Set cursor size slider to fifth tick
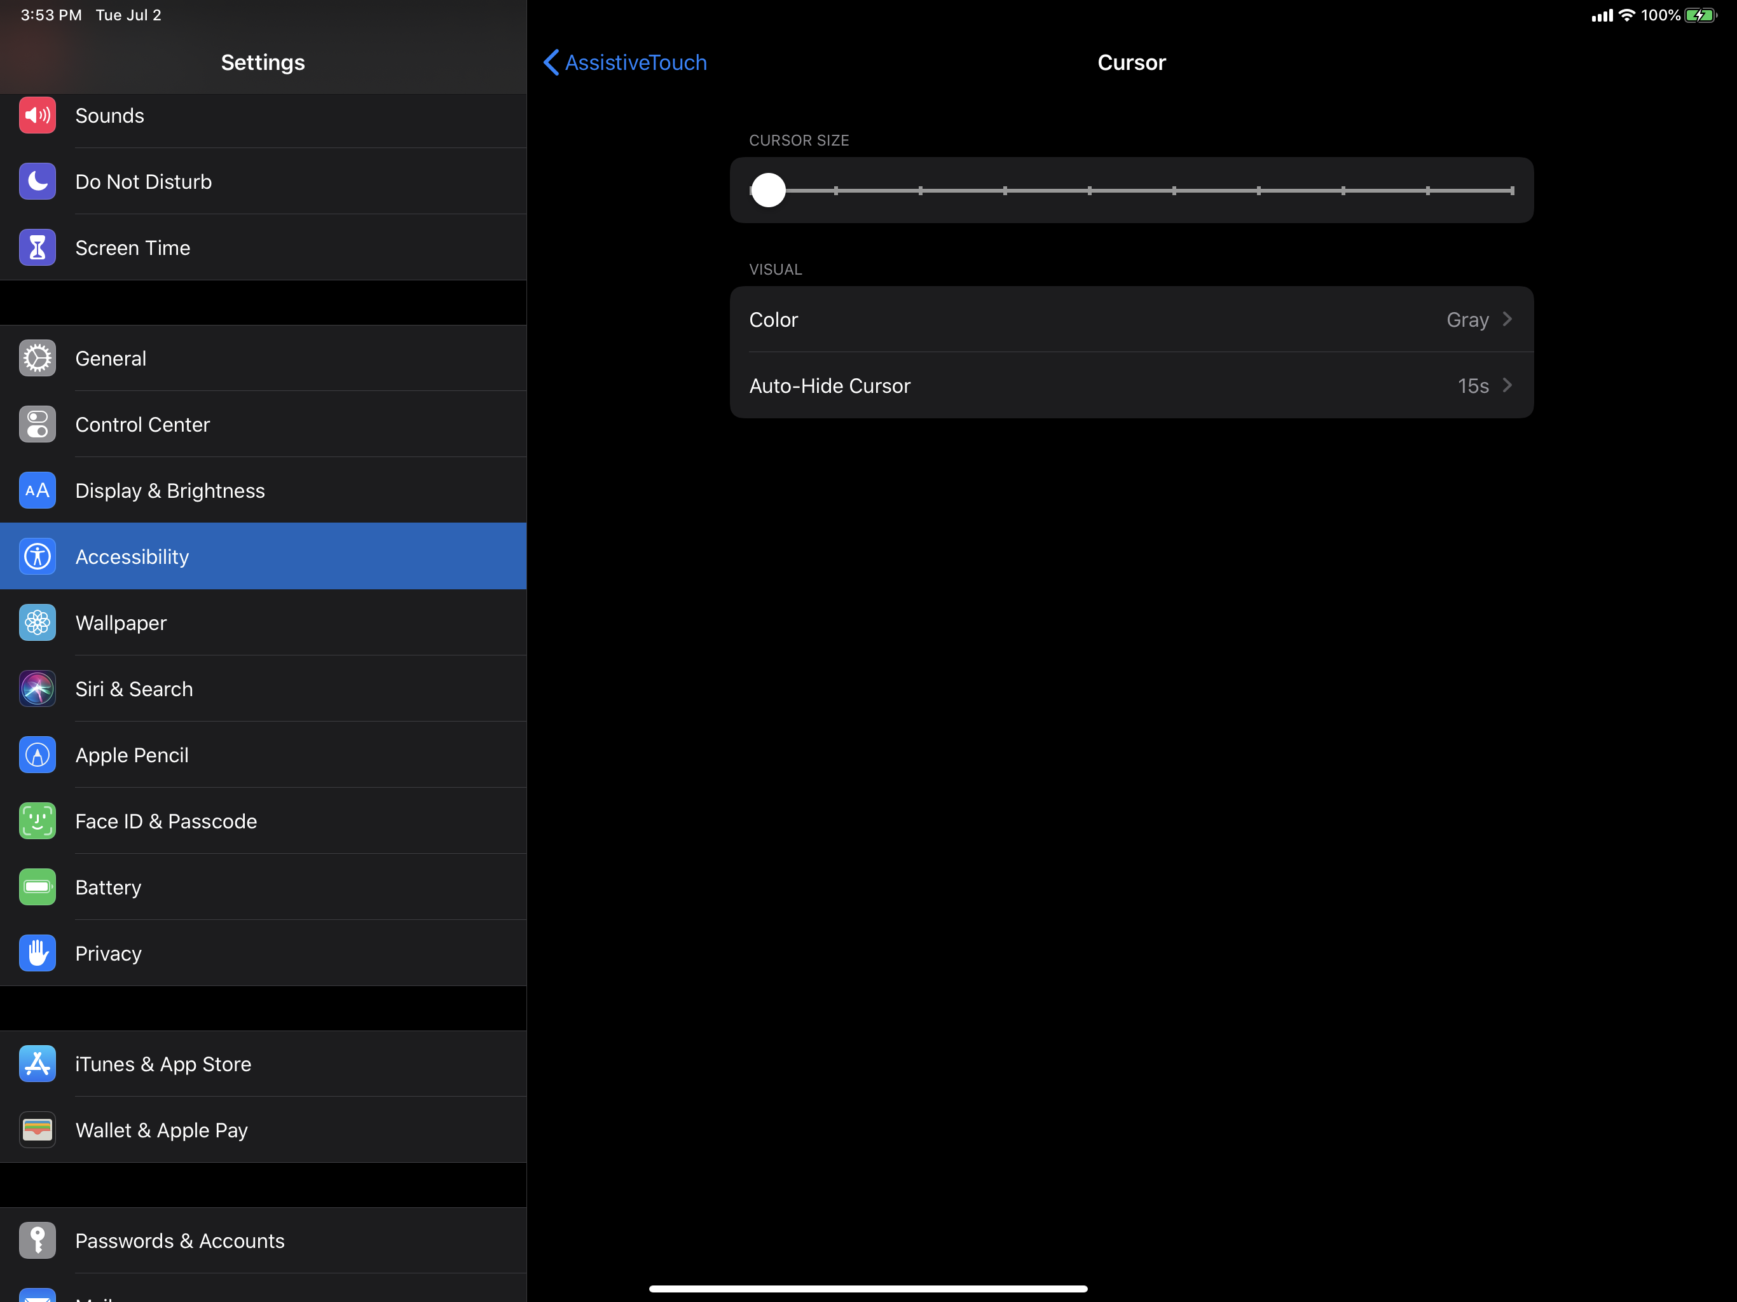The height and width of the screenshot is (1302, 1737). pyautogui.click(x=1089, y=190)
